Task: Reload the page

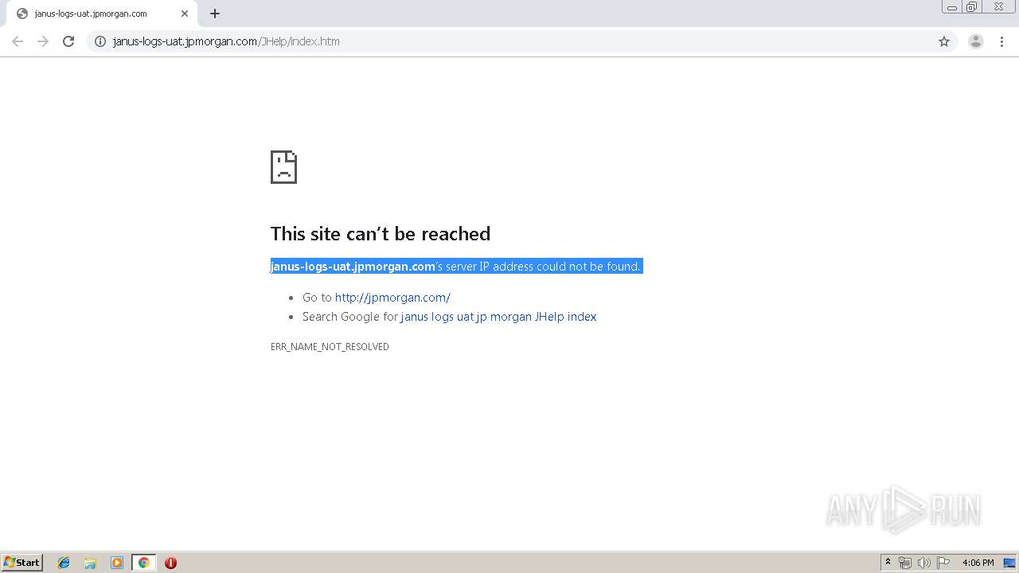Action: pos(68,41)
